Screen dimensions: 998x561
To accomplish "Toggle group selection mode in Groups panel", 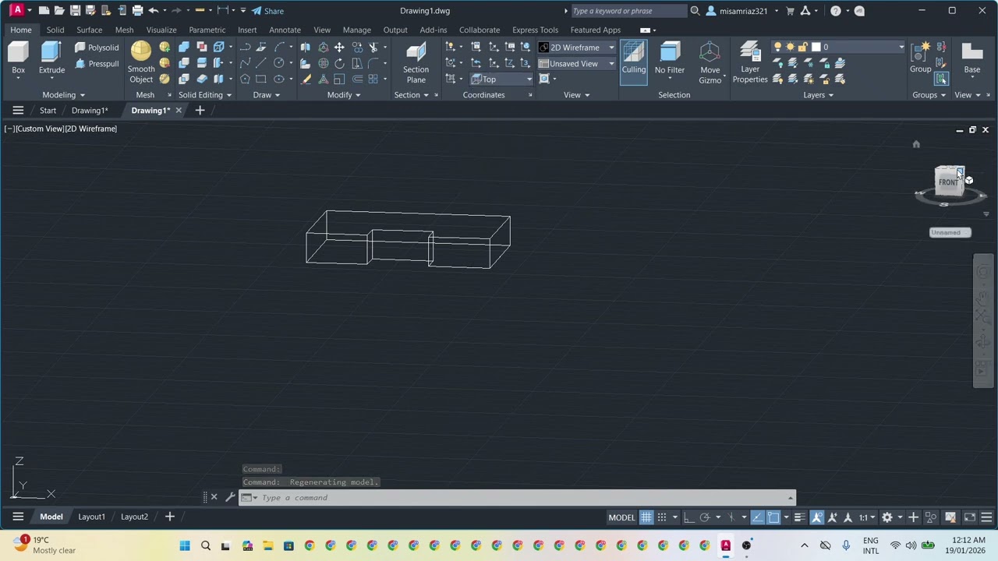I will click(x=942, y=79).
